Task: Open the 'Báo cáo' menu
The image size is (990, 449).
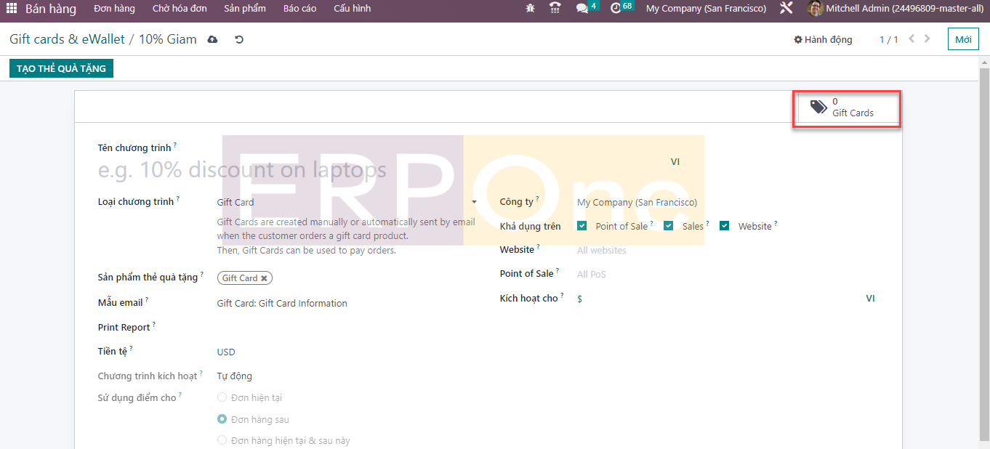Action: click(299, 9)
